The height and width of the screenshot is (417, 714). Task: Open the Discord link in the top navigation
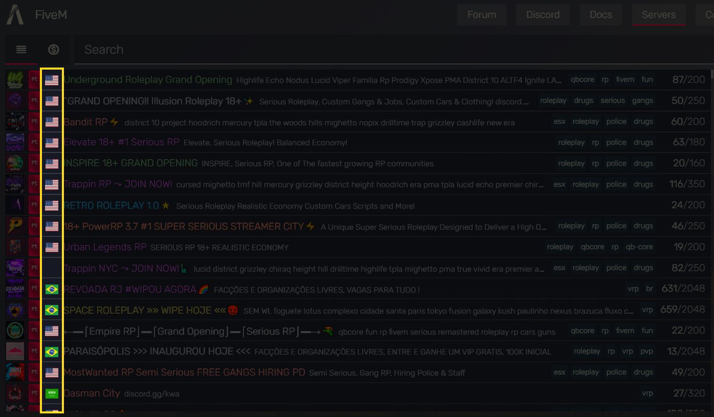(x=543, y=14)
